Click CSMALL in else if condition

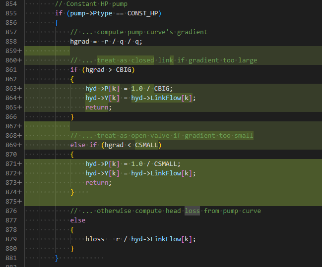[146, 145]
